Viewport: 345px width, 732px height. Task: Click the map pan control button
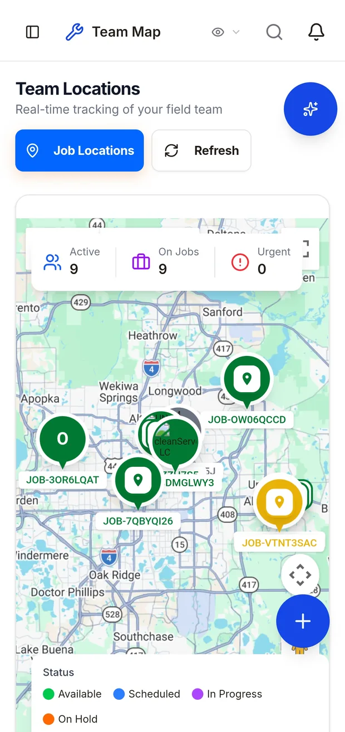(300, 575)
